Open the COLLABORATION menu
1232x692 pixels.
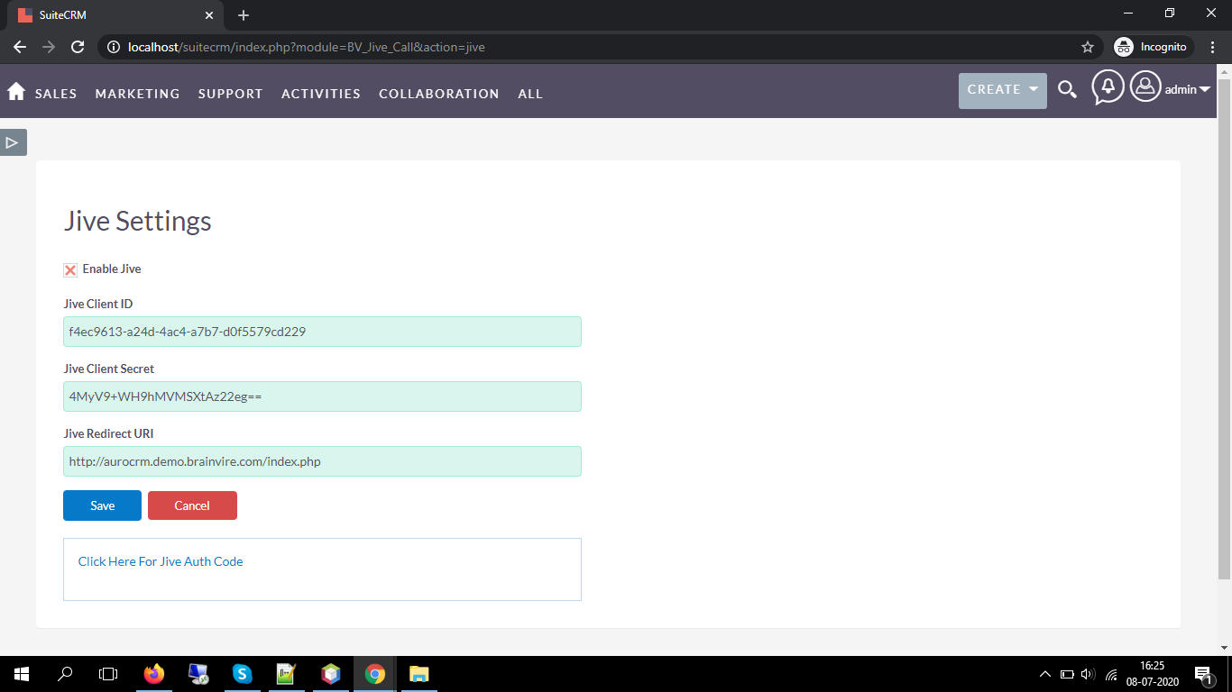coord(439,94)
